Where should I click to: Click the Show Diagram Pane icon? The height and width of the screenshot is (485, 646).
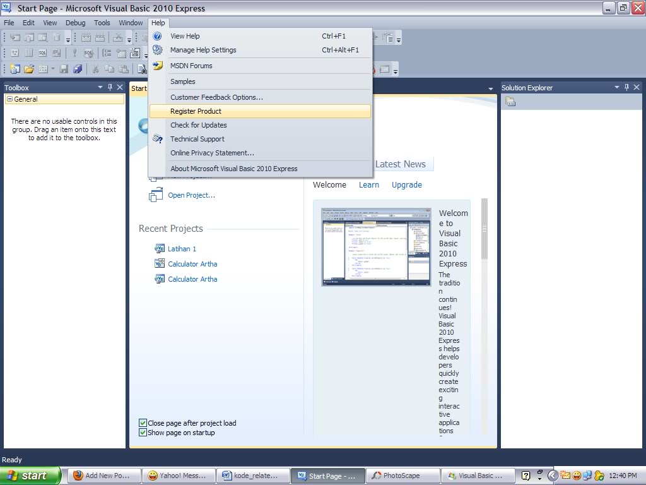pyautogui.click(x=15, y=53)
